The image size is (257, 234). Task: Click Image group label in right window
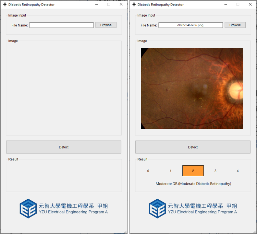(142, 41)
